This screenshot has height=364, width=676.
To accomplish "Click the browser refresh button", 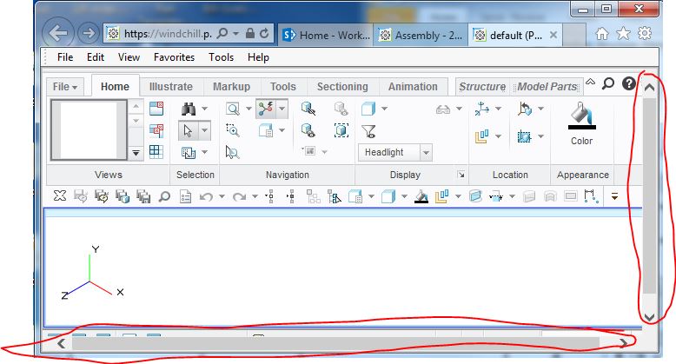I will tap(264, 33).
